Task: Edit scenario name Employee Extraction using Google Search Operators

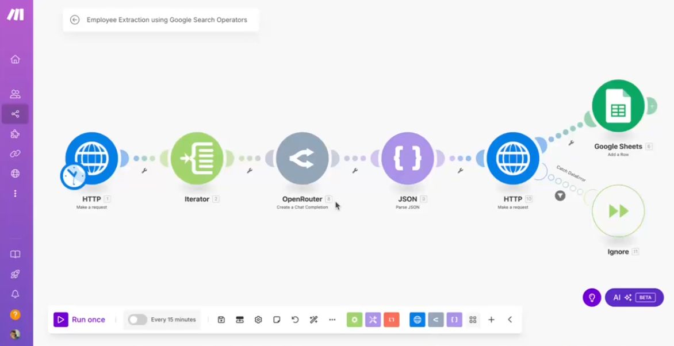Action: point(167,20)
